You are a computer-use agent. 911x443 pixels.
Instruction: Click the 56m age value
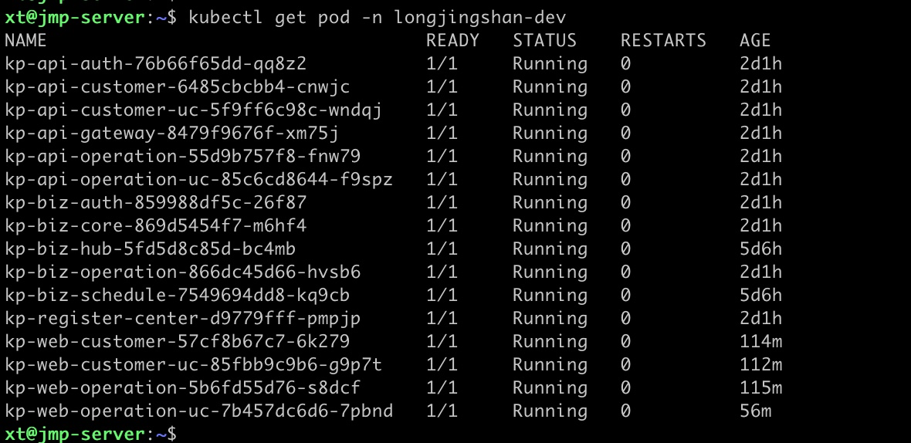(755, 411)
